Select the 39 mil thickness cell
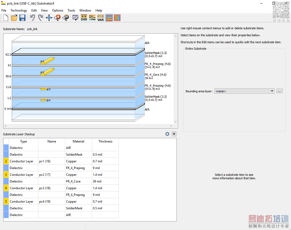The image size is (291, 230). coord(105,181)
